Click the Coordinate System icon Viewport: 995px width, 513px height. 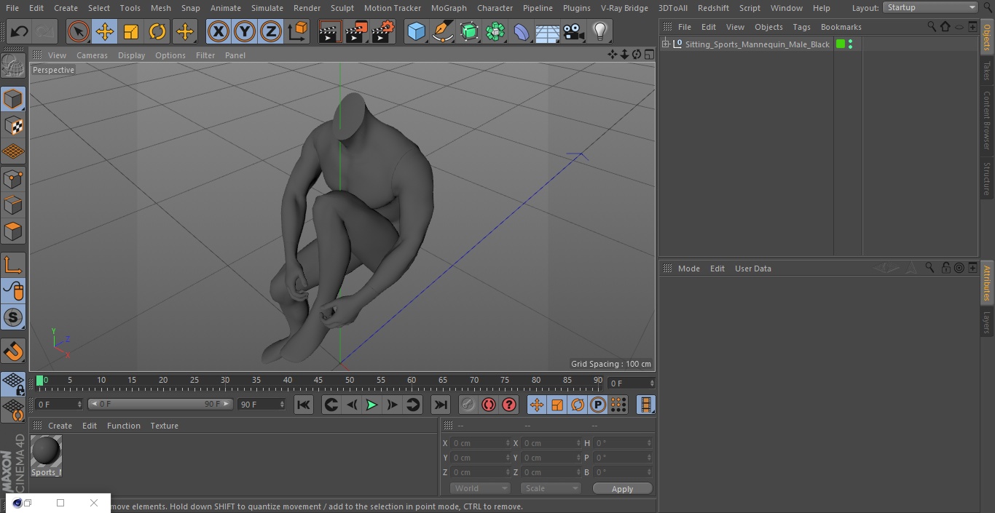[x=298, y=32]
